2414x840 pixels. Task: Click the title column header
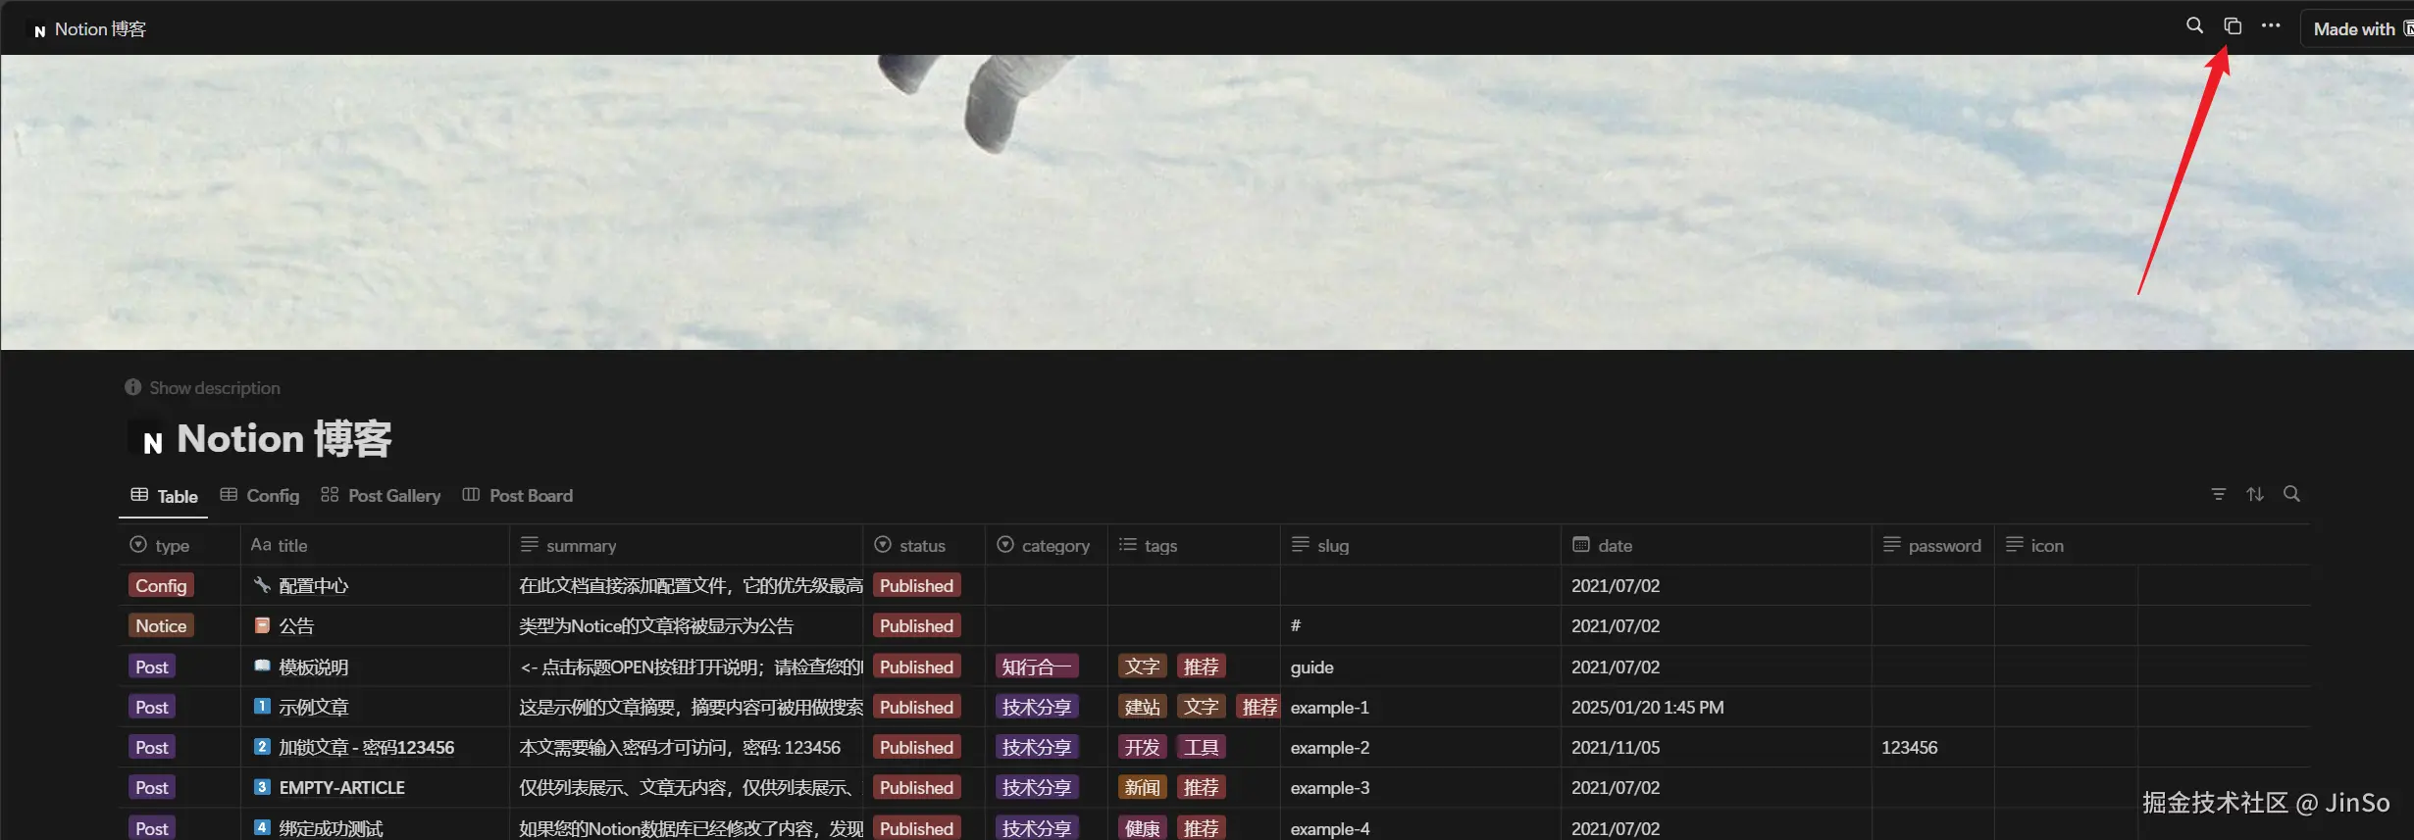375,545
